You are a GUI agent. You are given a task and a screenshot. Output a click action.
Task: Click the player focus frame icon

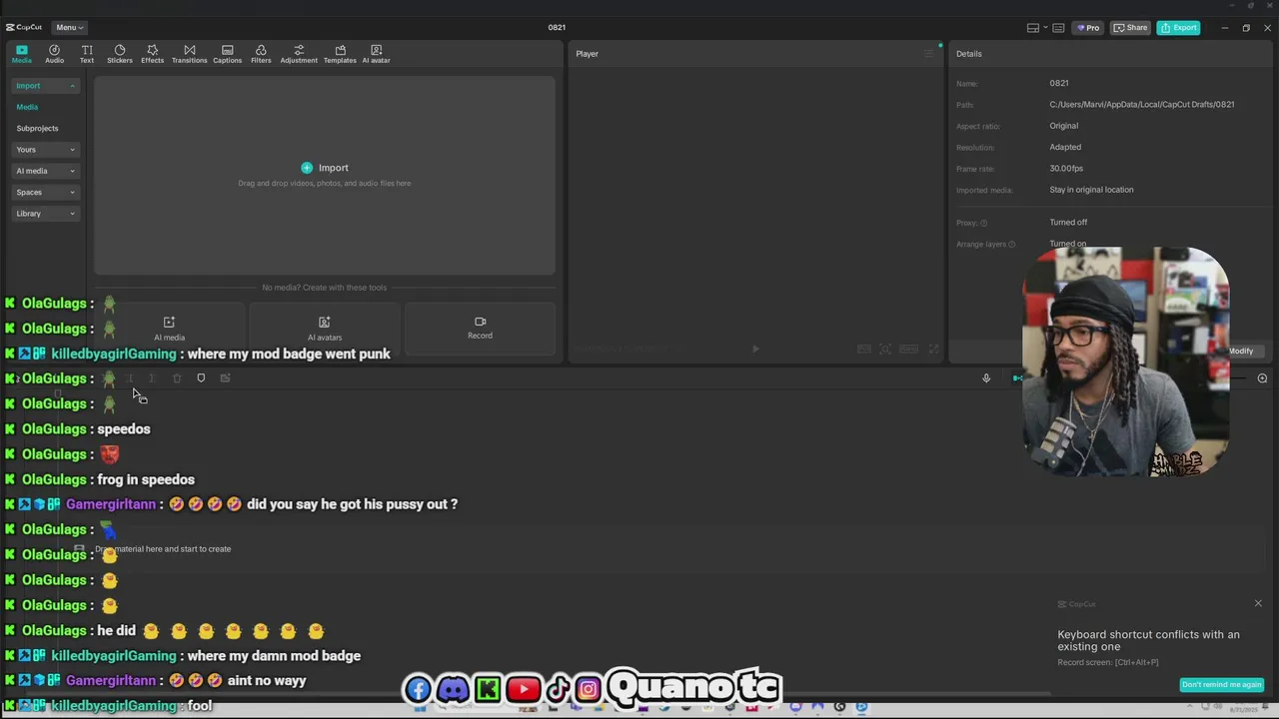885,349
